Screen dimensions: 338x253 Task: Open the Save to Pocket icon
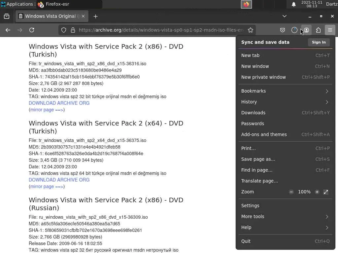coord(283,30)
